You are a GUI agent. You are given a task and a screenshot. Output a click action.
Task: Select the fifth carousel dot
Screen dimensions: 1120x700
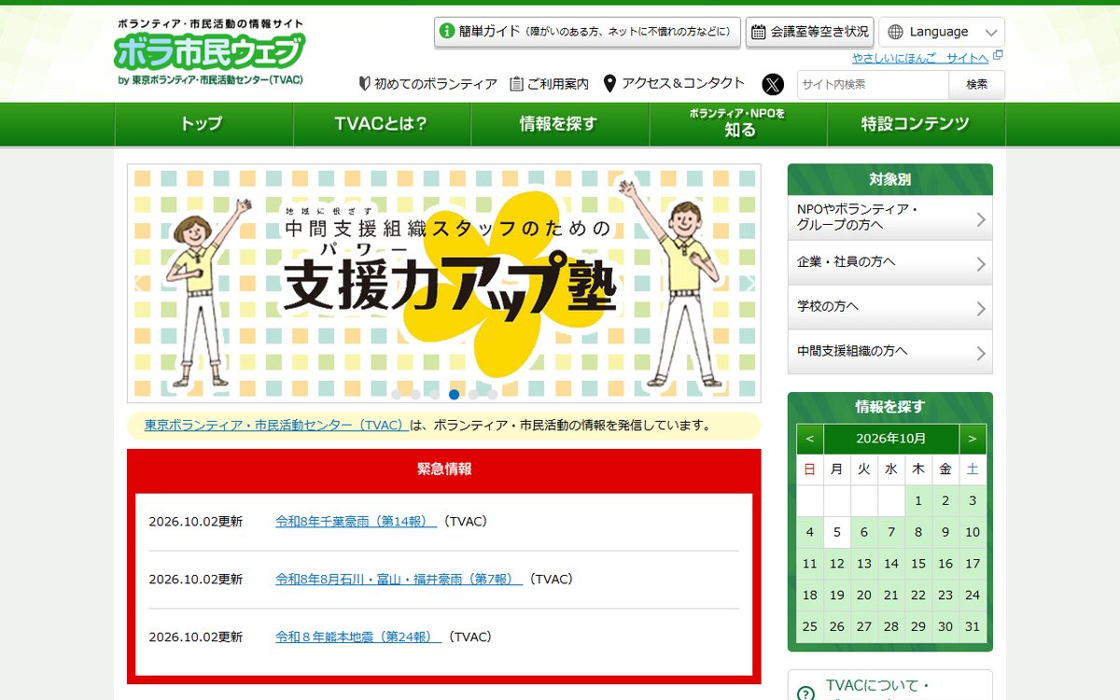pyautogui.click(x=473, y=394)
